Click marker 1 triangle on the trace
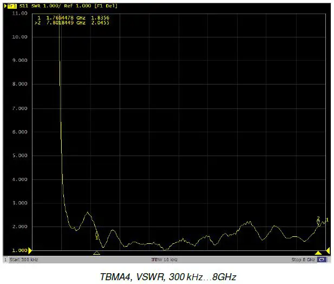The width and height of the screenshot is (334, 284). 97,234
